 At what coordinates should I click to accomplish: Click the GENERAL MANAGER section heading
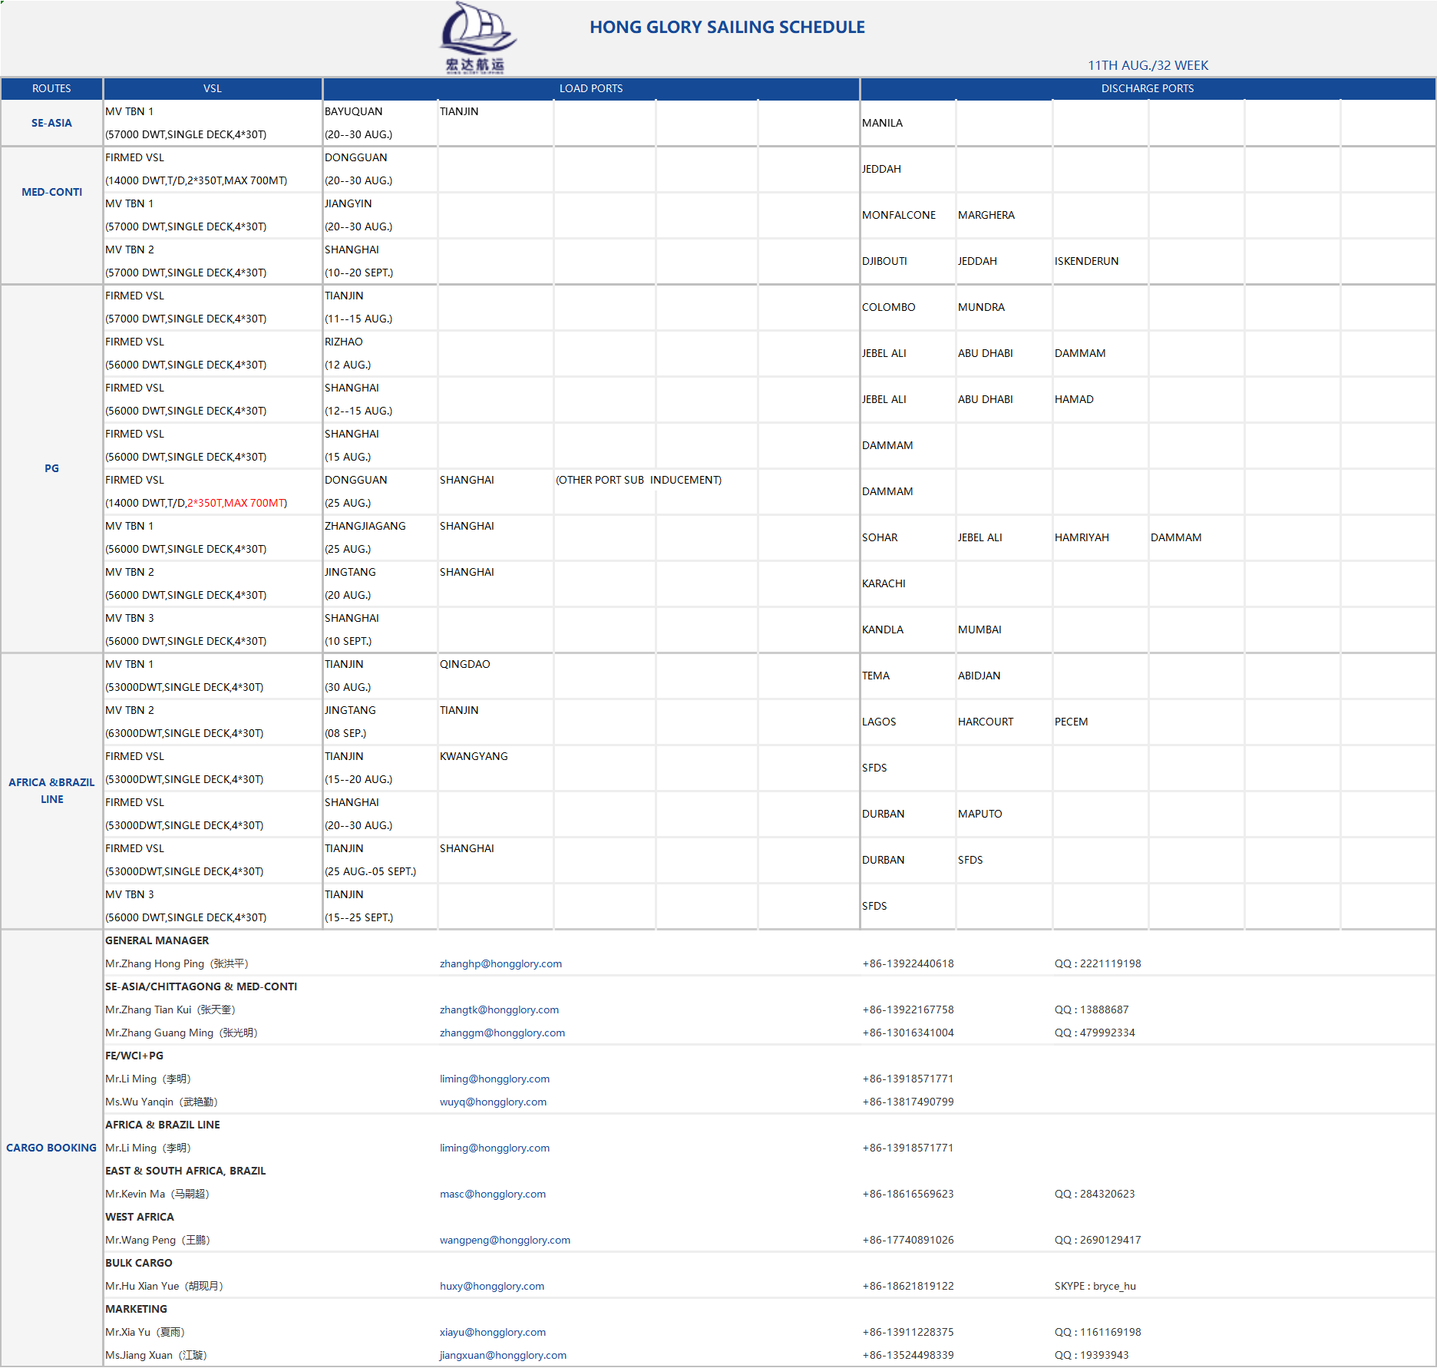pyautogui.click(x=157, y=940)
